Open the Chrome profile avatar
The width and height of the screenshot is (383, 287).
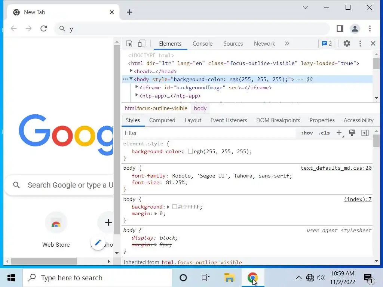(355, 28)
